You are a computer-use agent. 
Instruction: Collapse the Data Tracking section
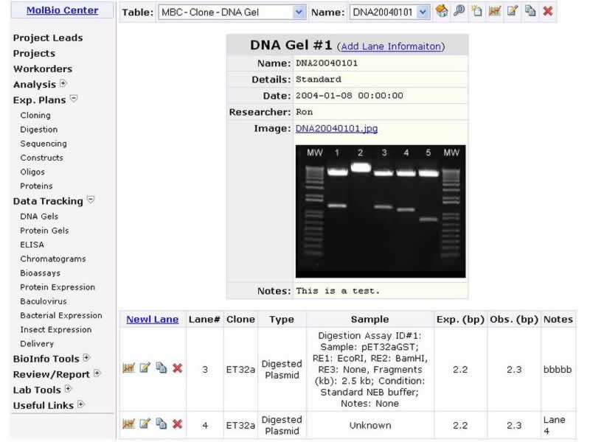(91, 200)
